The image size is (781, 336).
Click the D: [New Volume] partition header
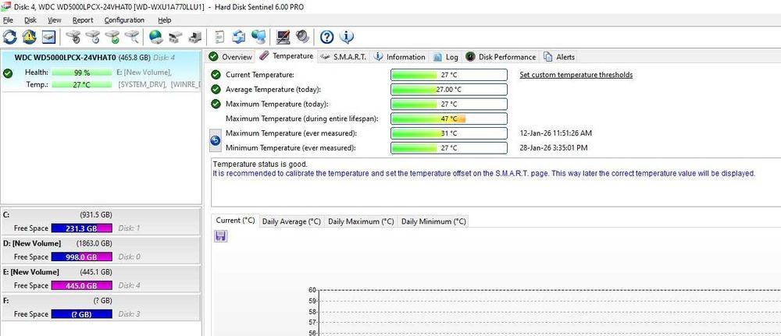(x=32, y=243)
